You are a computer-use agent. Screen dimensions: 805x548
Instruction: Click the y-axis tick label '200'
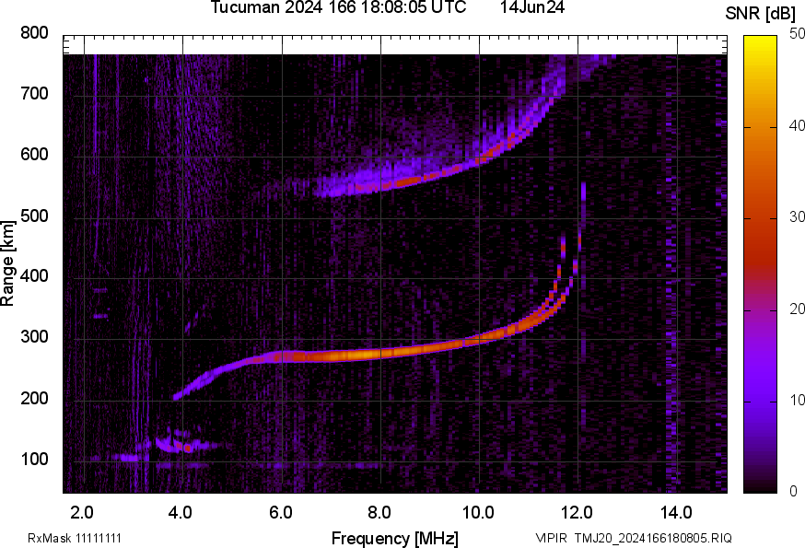click(34, 398)
